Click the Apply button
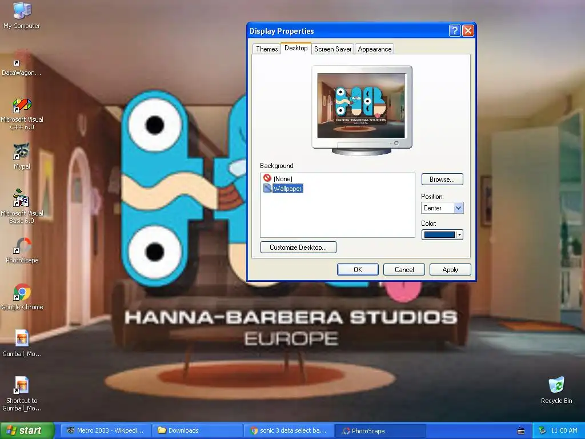Viewport: 585px width, 439px height. click(x=450, y=270)
